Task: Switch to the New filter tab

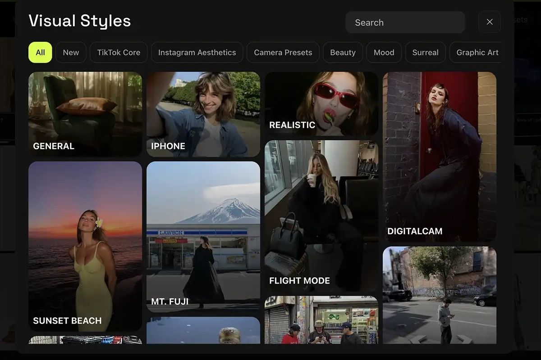Action: tap(71, 52)
